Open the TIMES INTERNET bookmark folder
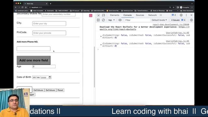208x117 pixels. pyautogui.click(x=62, y=11)
